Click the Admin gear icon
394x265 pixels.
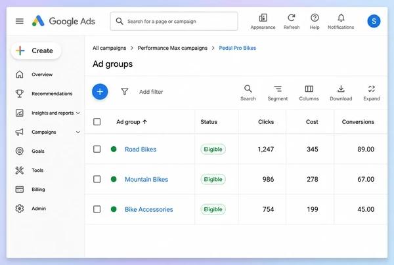click(20, 209)
